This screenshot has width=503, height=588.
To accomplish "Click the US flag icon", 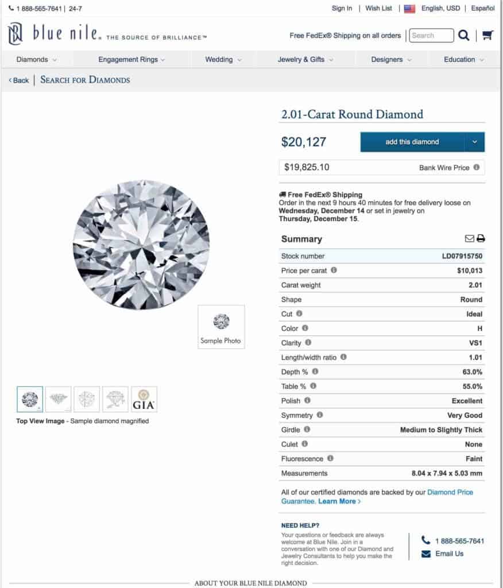I will coord(409,9).
